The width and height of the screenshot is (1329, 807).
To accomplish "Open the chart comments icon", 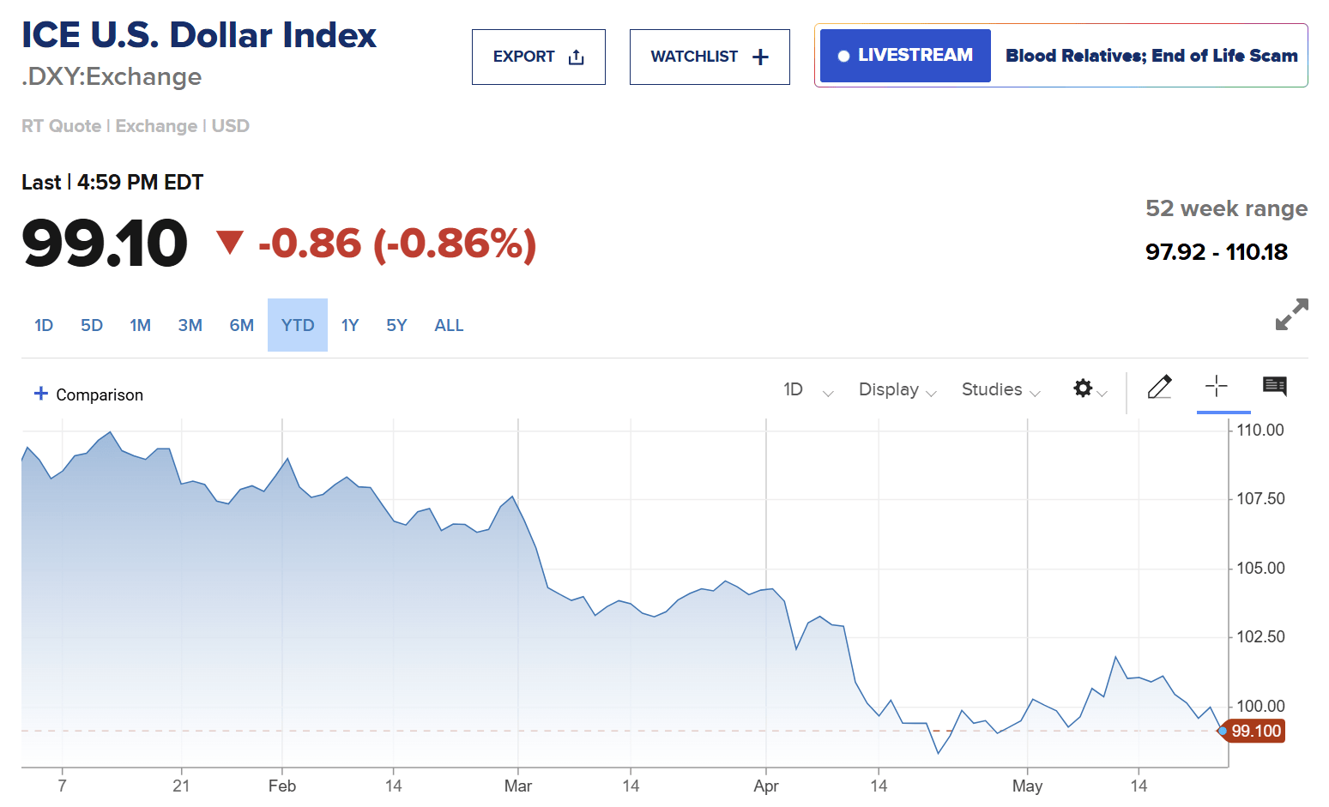I will pyautogui.click(x=1274, y=387).
